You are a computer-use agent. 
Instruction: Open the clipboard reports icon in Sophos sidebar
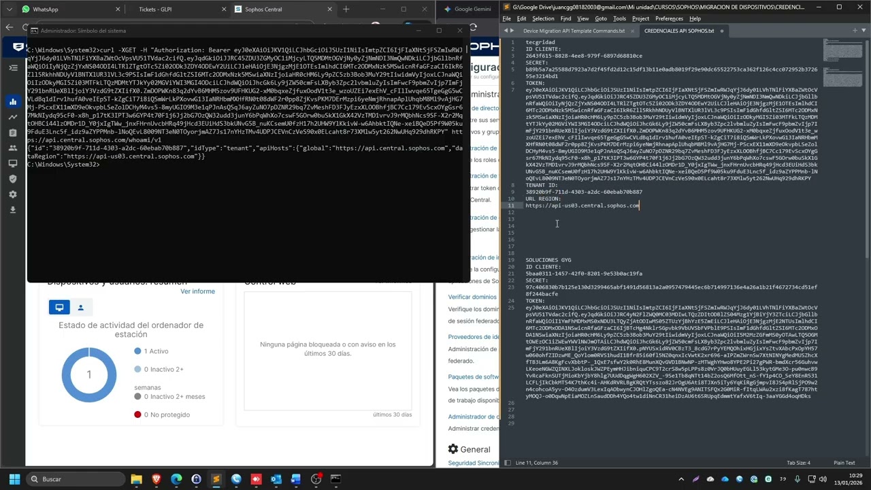coord(13,133)
